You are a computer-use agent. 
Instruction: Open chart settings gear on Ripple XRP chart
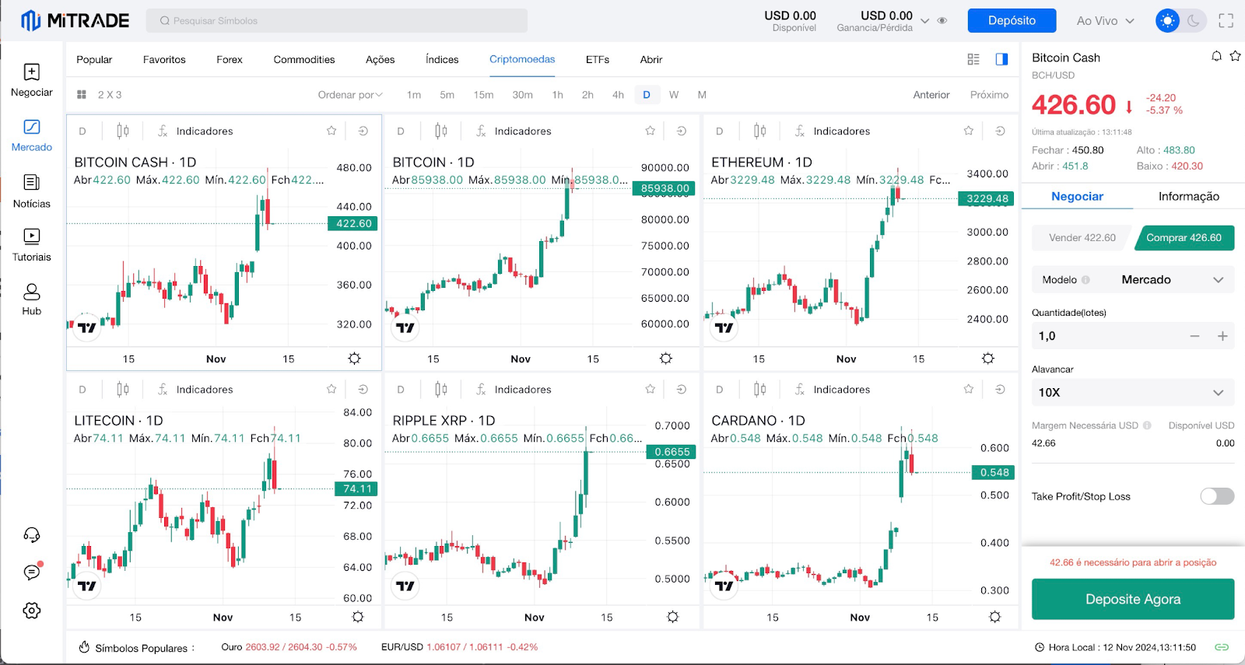(x=673, y=617)
